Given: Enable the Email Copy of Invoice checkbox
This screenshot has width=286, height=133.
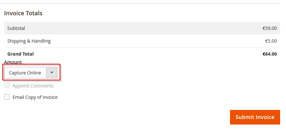Looking at the screenshot, I should (x=7, y=97).
